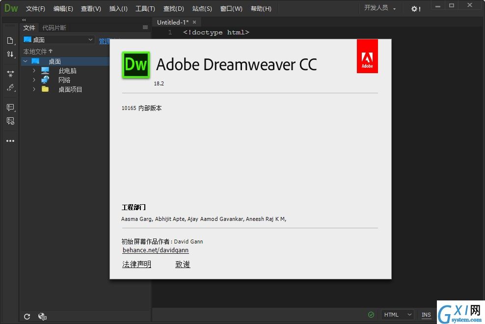Open the 文件(F) menu
The width and height of the screenshot is (485, 324).
click(35, 9)
